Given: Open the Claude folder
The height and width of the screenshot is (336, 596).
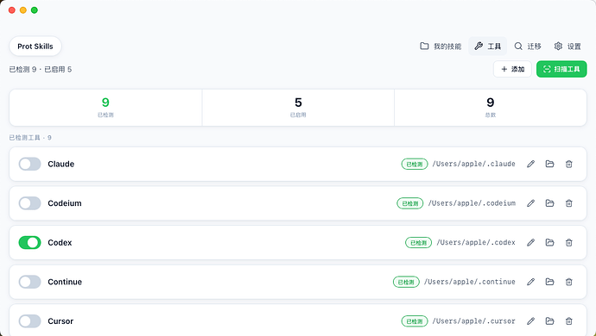Looking at the screenshot, I should point(549,164).
